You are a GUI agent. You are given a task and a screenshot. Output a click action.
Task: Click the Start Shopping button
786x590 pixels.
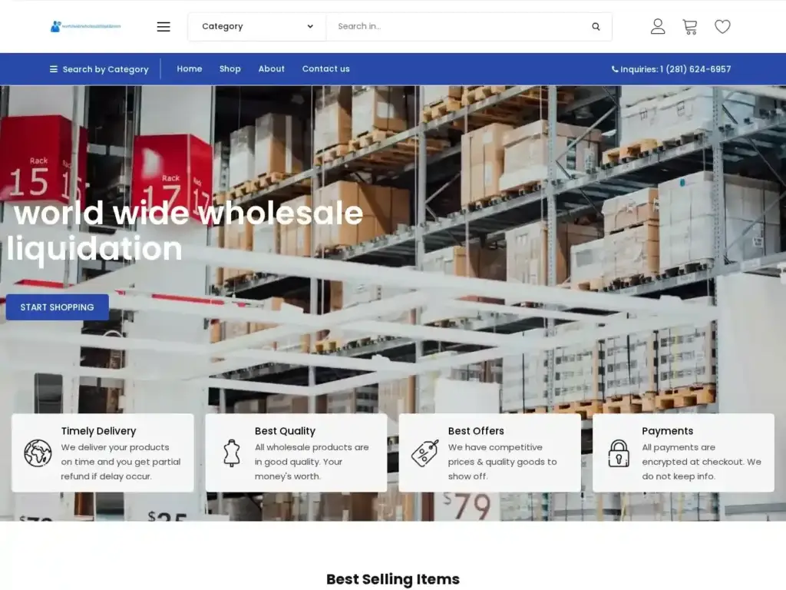[57, 307]
